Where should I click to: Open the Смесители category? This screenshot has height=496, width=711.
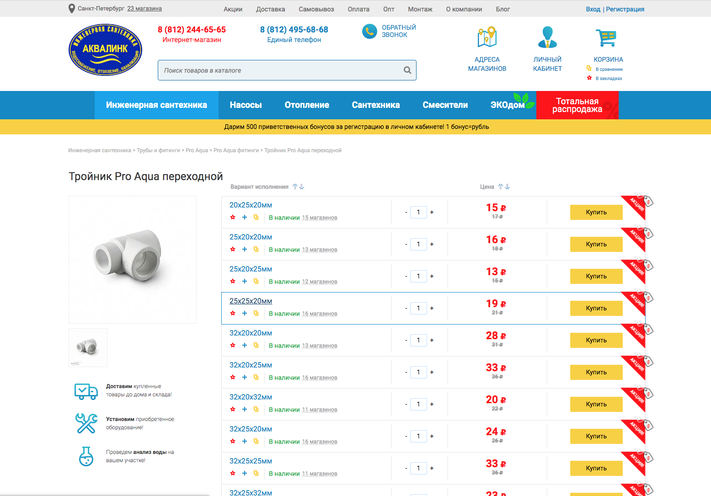(x=445, y=105)
